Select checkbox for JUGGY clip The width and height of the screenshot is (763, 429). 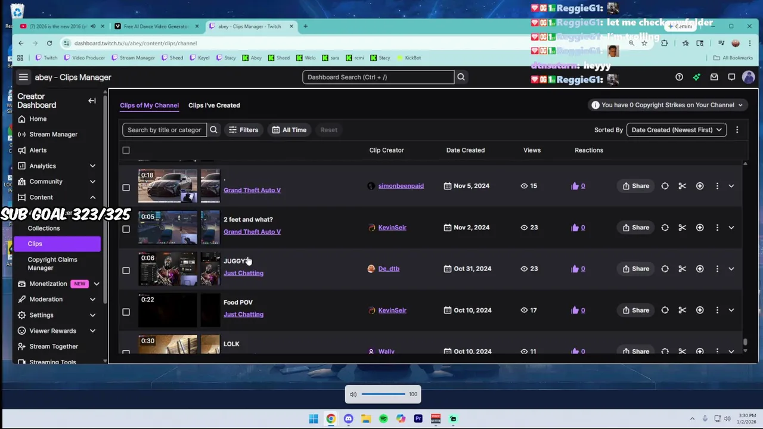126,271
